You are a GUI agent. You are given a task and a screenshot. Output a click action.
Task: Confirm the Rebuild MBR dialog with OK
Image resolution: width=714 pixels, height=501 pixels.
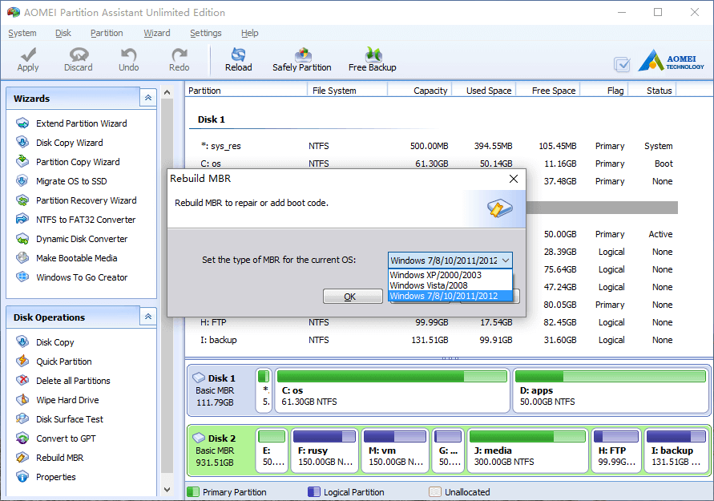point(353,297)
